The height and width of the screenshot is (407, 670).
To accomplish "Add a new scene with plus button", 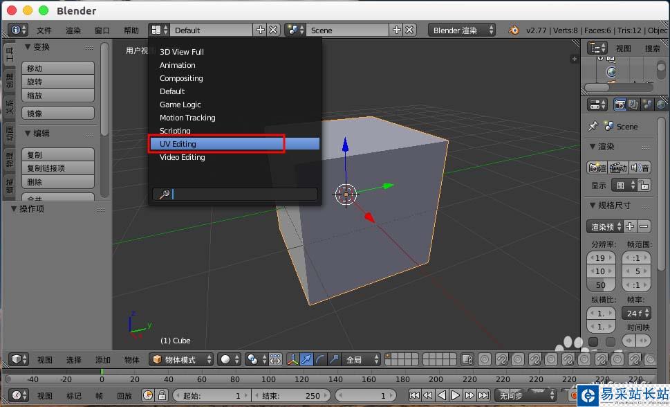I will pyautogui.click(x=396, y=30).
